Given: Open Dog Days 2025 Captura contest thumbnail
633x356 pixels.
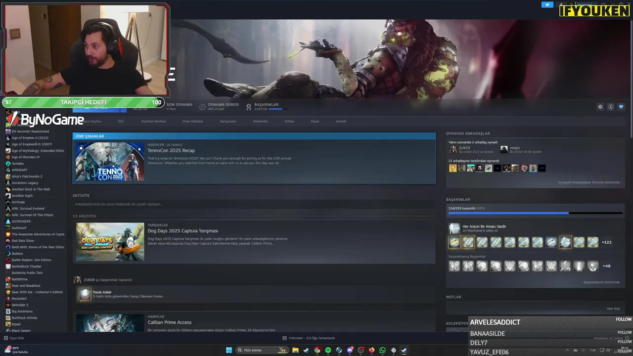Looking at the screenshot, I should 110,242.
